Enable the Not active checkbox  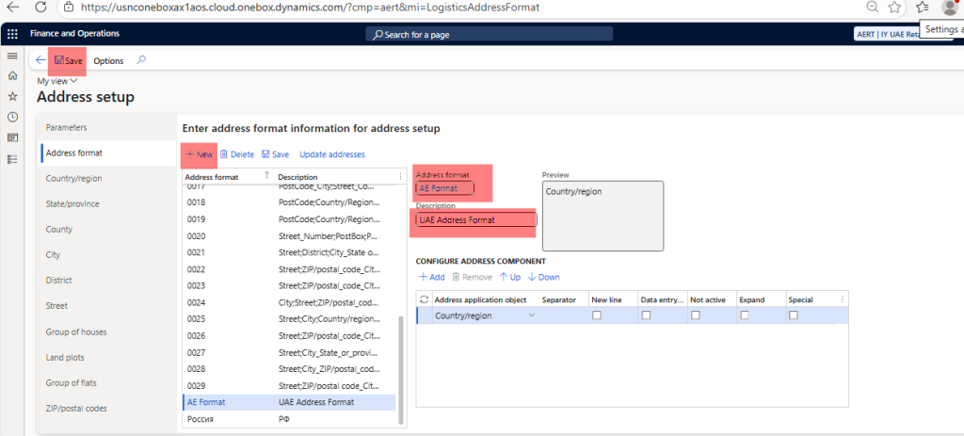695,315
